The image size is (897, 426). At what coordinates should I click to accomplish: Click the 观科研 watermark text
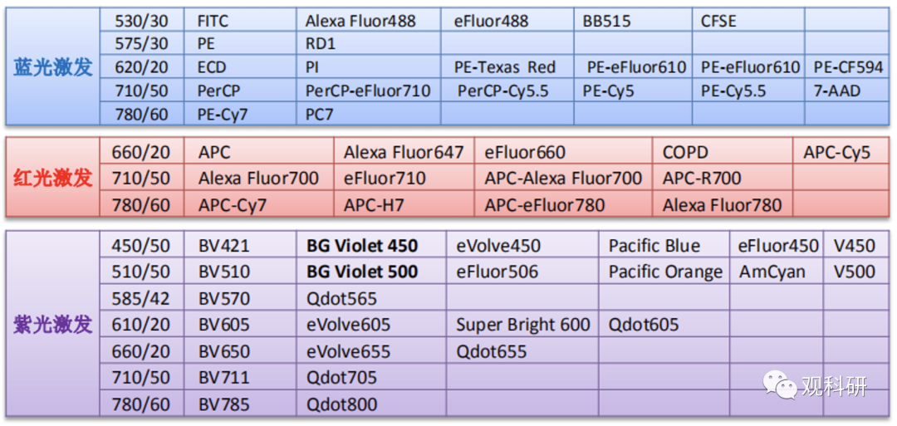pyautogui.click(x=834, y=385)
